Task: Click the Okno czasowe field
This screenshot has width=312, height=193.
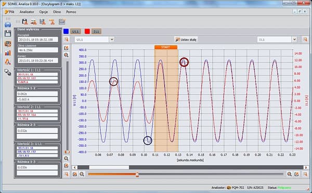Action: pyautogui.click(x=38, y=50)
